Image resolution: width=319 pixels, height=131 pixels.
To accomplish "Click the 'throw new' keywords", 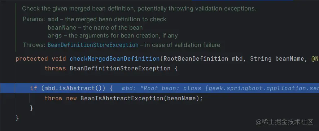I will 61,99.
